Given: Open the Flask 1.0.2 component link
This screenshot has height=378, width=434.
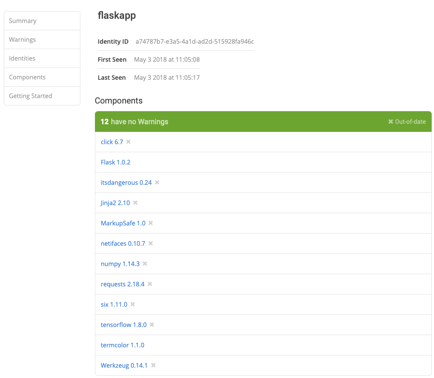Looking at the screenshot, I should [116, 162].
